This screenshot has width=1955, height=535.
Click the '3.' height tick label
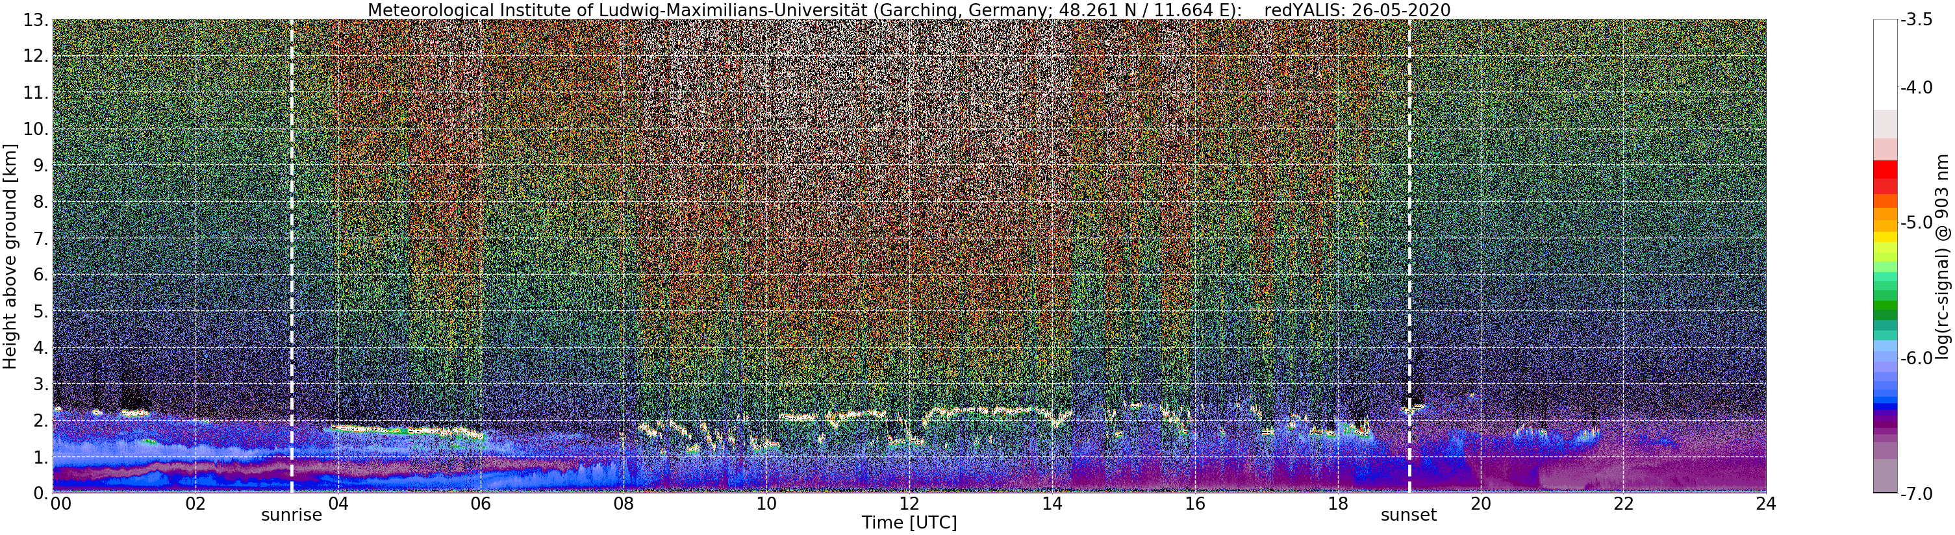click(x=42, y=384)
